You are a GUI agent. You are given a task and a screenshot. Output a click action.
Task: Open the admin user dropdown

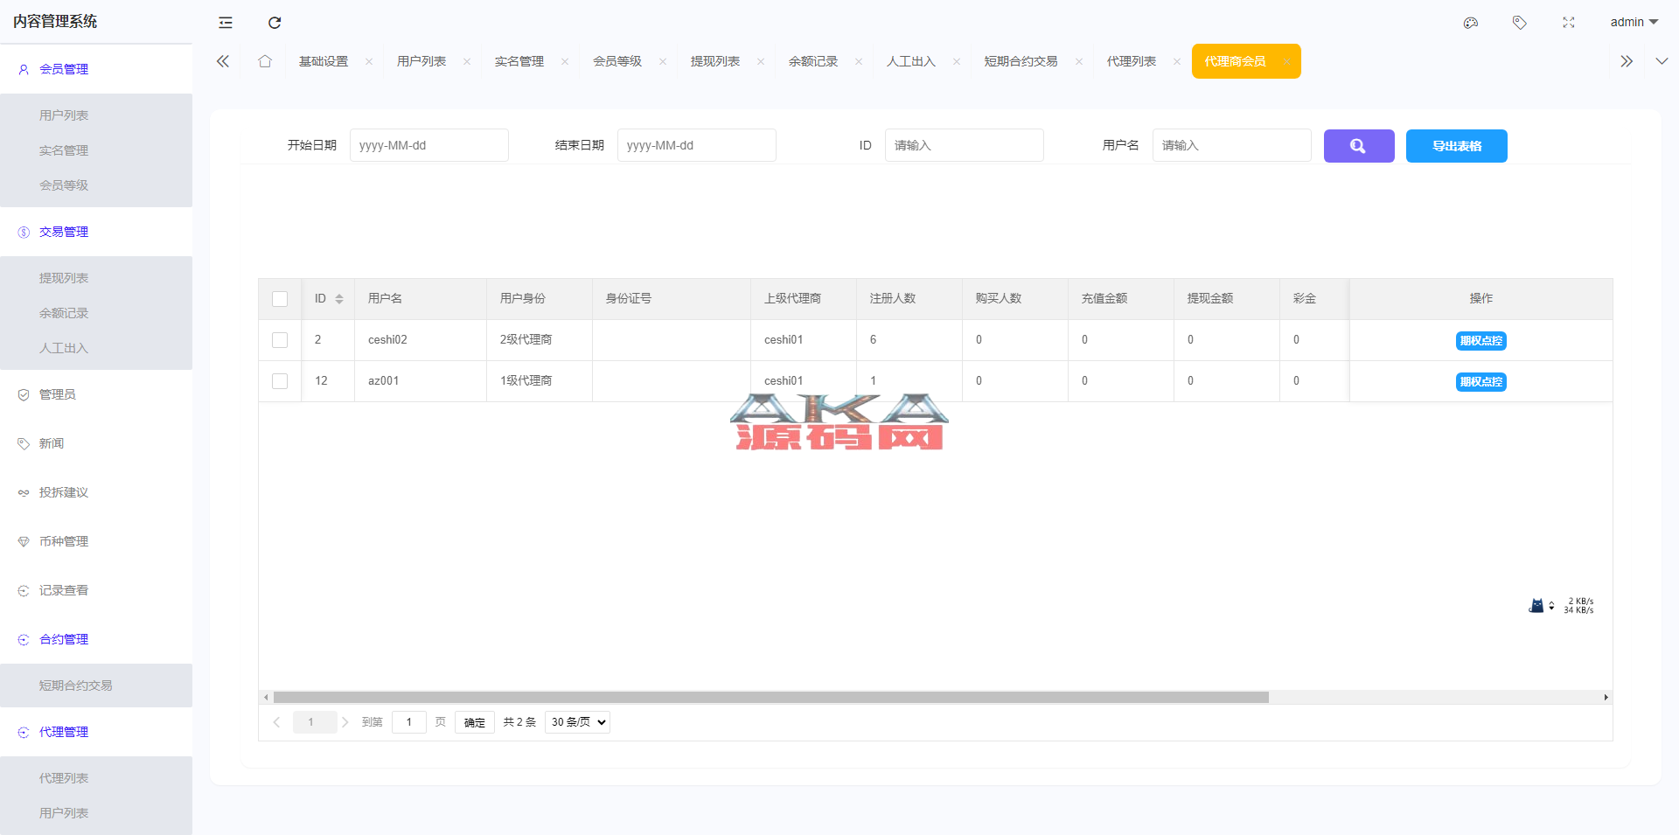[1634, 23]
